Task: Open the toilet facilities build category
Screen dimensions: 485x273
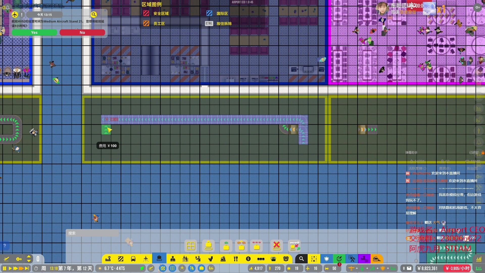Action: click(x=210, y=259)
